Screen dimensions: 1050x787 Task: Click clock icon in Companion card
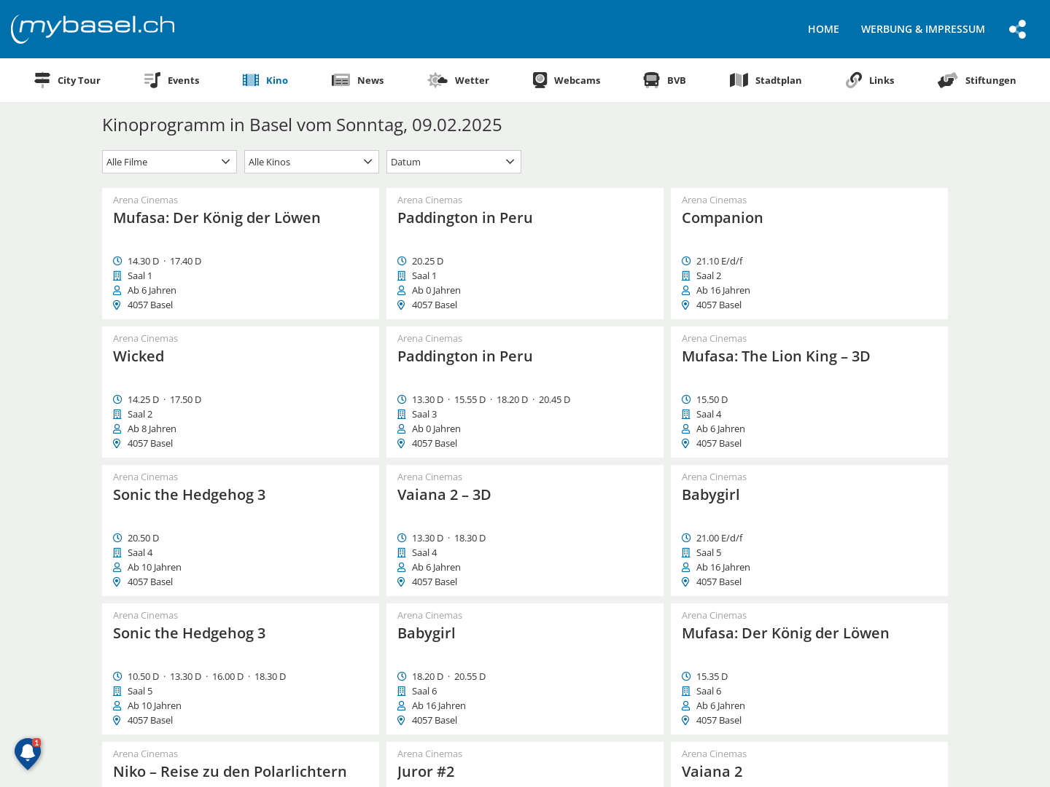(x=685, y=261)
